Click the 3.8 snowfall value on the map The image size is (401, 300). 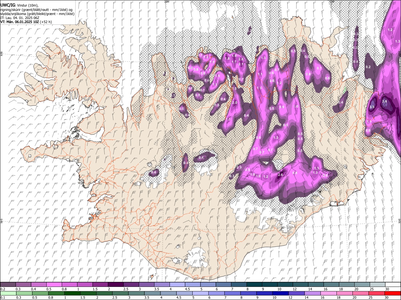coord(372,107)
